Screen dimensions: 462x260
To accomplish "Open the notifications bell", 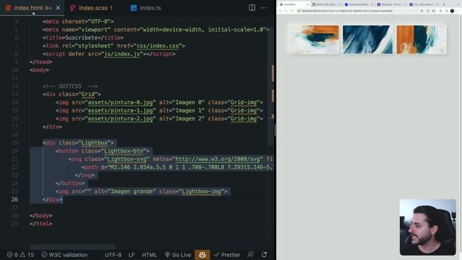I will (264, 255).
